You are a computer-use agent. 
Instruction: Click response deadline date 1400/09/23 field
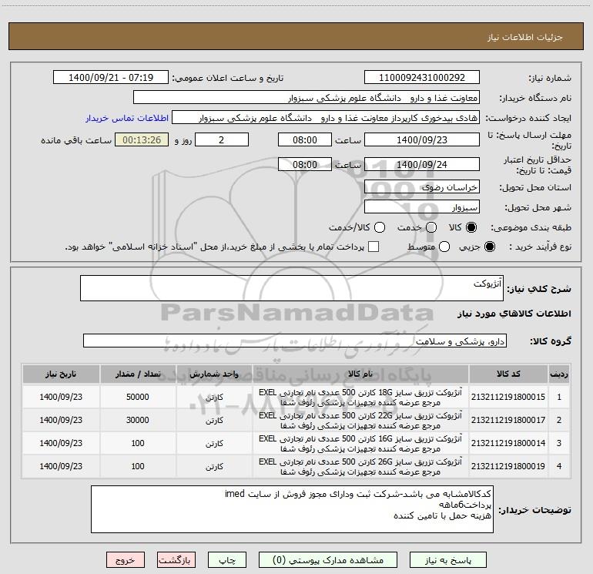pos(422,139)
